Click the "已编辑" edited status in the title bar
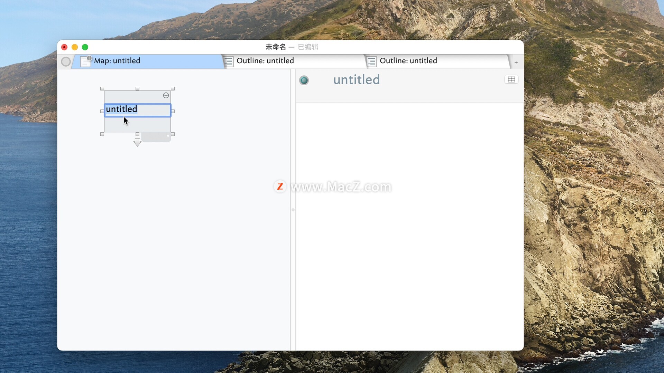This screenshot has height=373, width=664. click(x=308, y=47)
